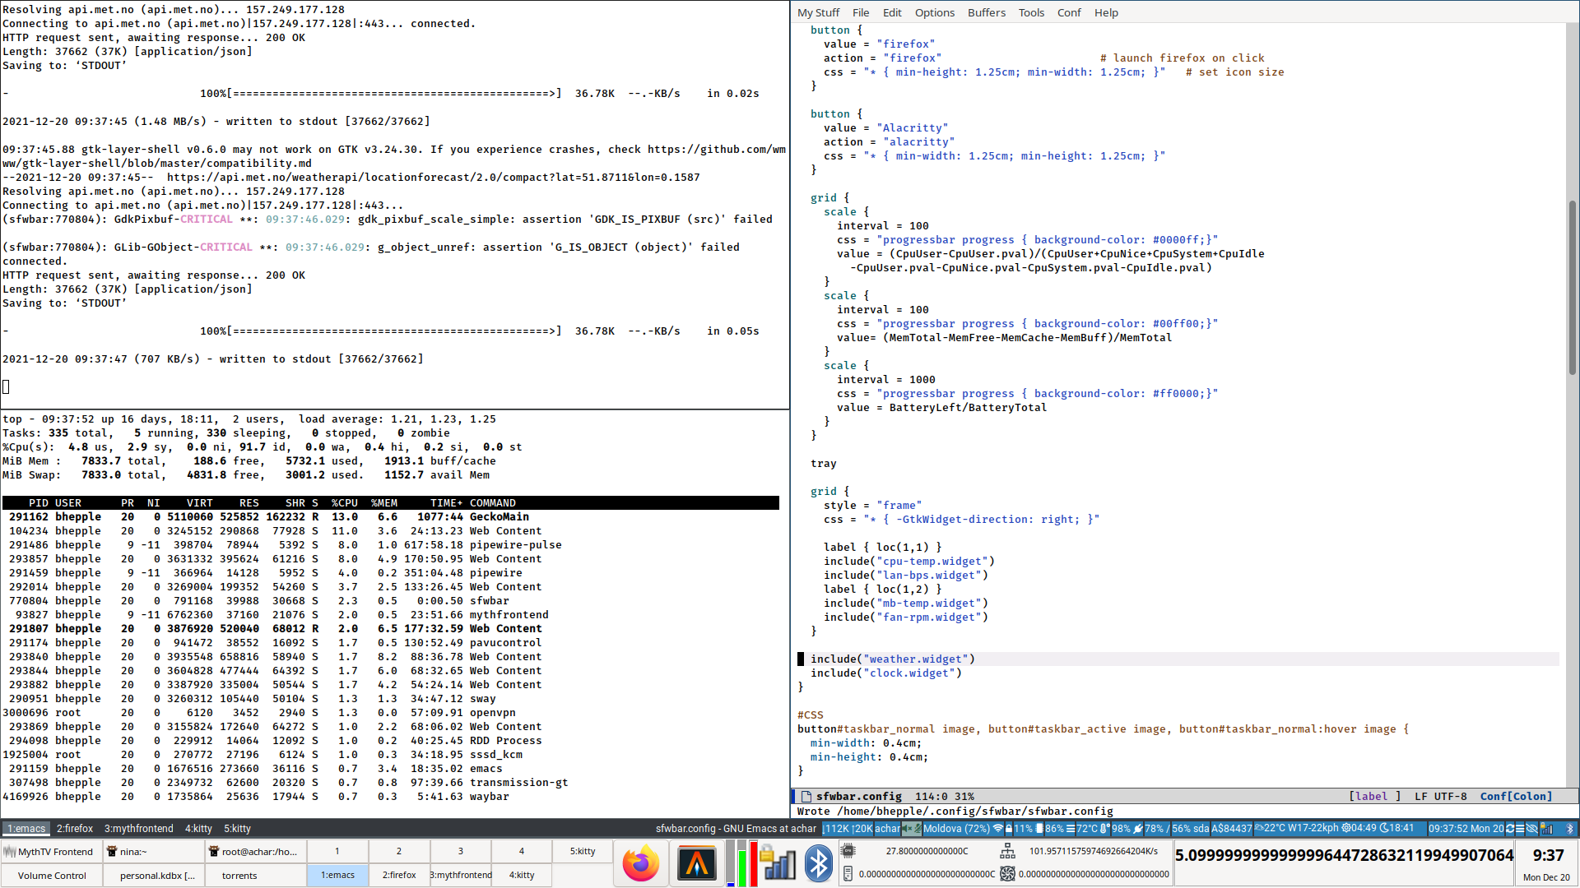Open the Options menu in Emacs
Viewport: 1580px width, 888px height.
[935, 12]
